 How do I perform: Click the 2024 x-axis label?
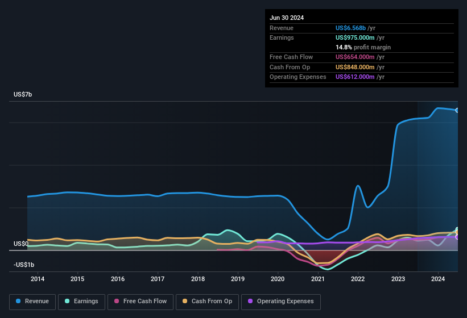coord(438,279)
